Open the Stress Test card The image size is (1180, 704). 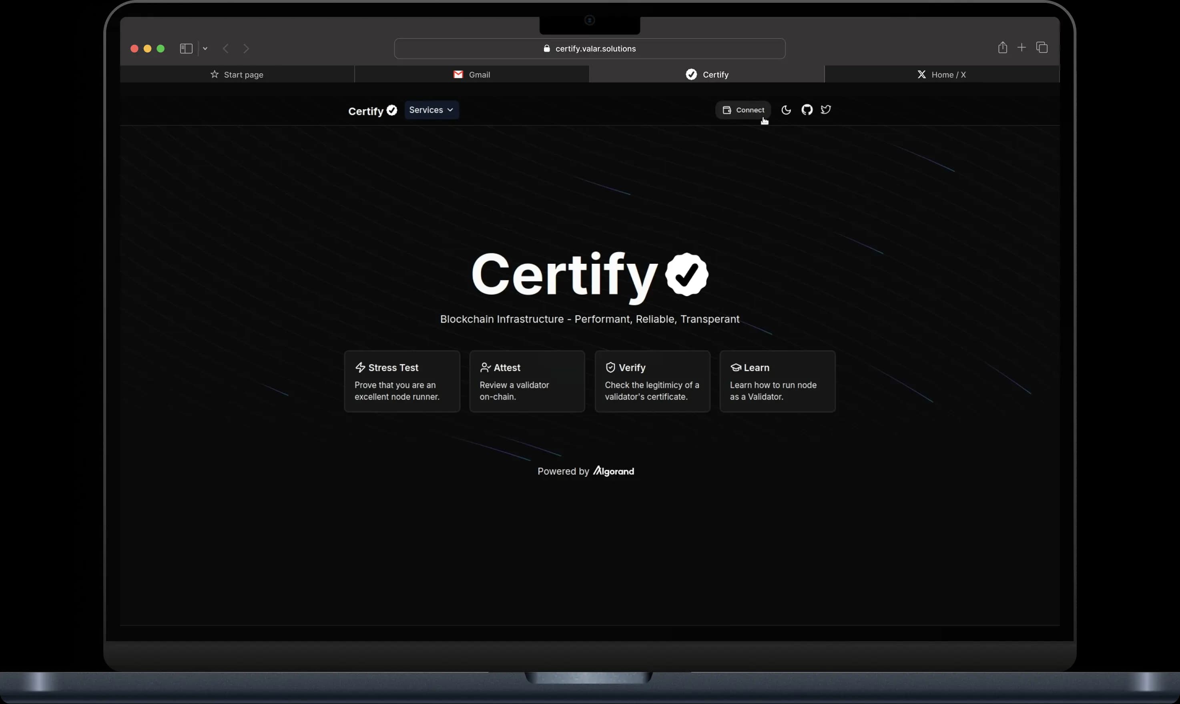[x=402, y=381]
